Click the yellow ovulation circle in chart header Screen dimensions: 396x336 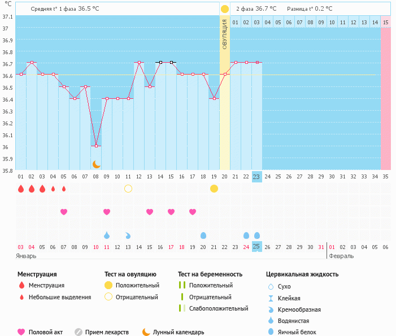pyautogui.click(x=225, y=9)
